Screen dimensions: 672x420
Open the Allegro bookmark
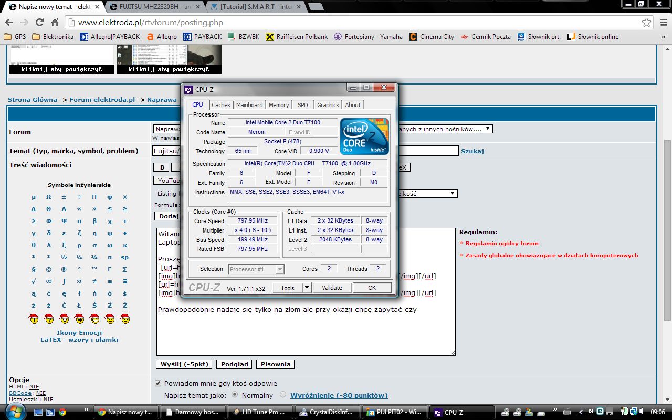coord(162,37)
